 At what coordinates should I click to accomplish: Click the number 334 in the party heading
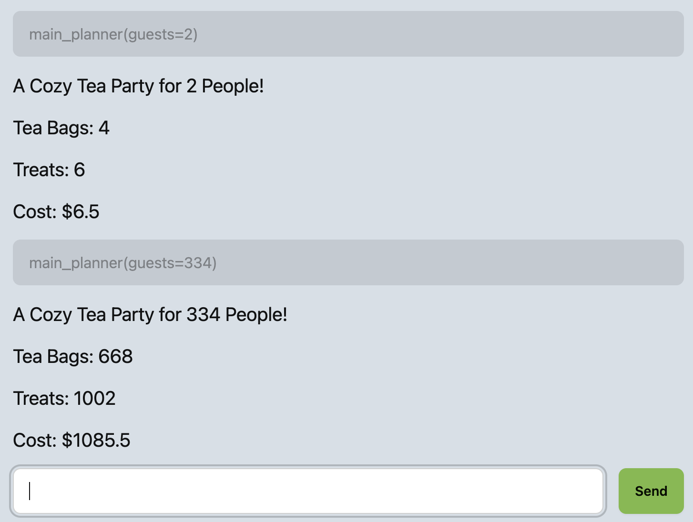coord(203,315)
